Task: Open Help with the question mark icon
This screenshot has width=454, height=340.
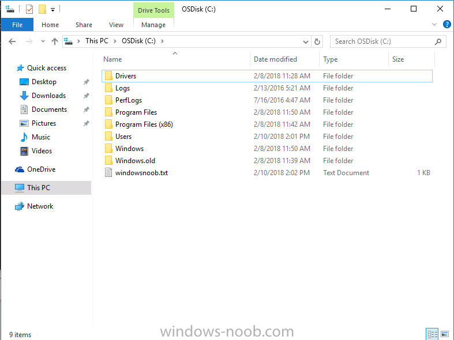Action: 447,24
